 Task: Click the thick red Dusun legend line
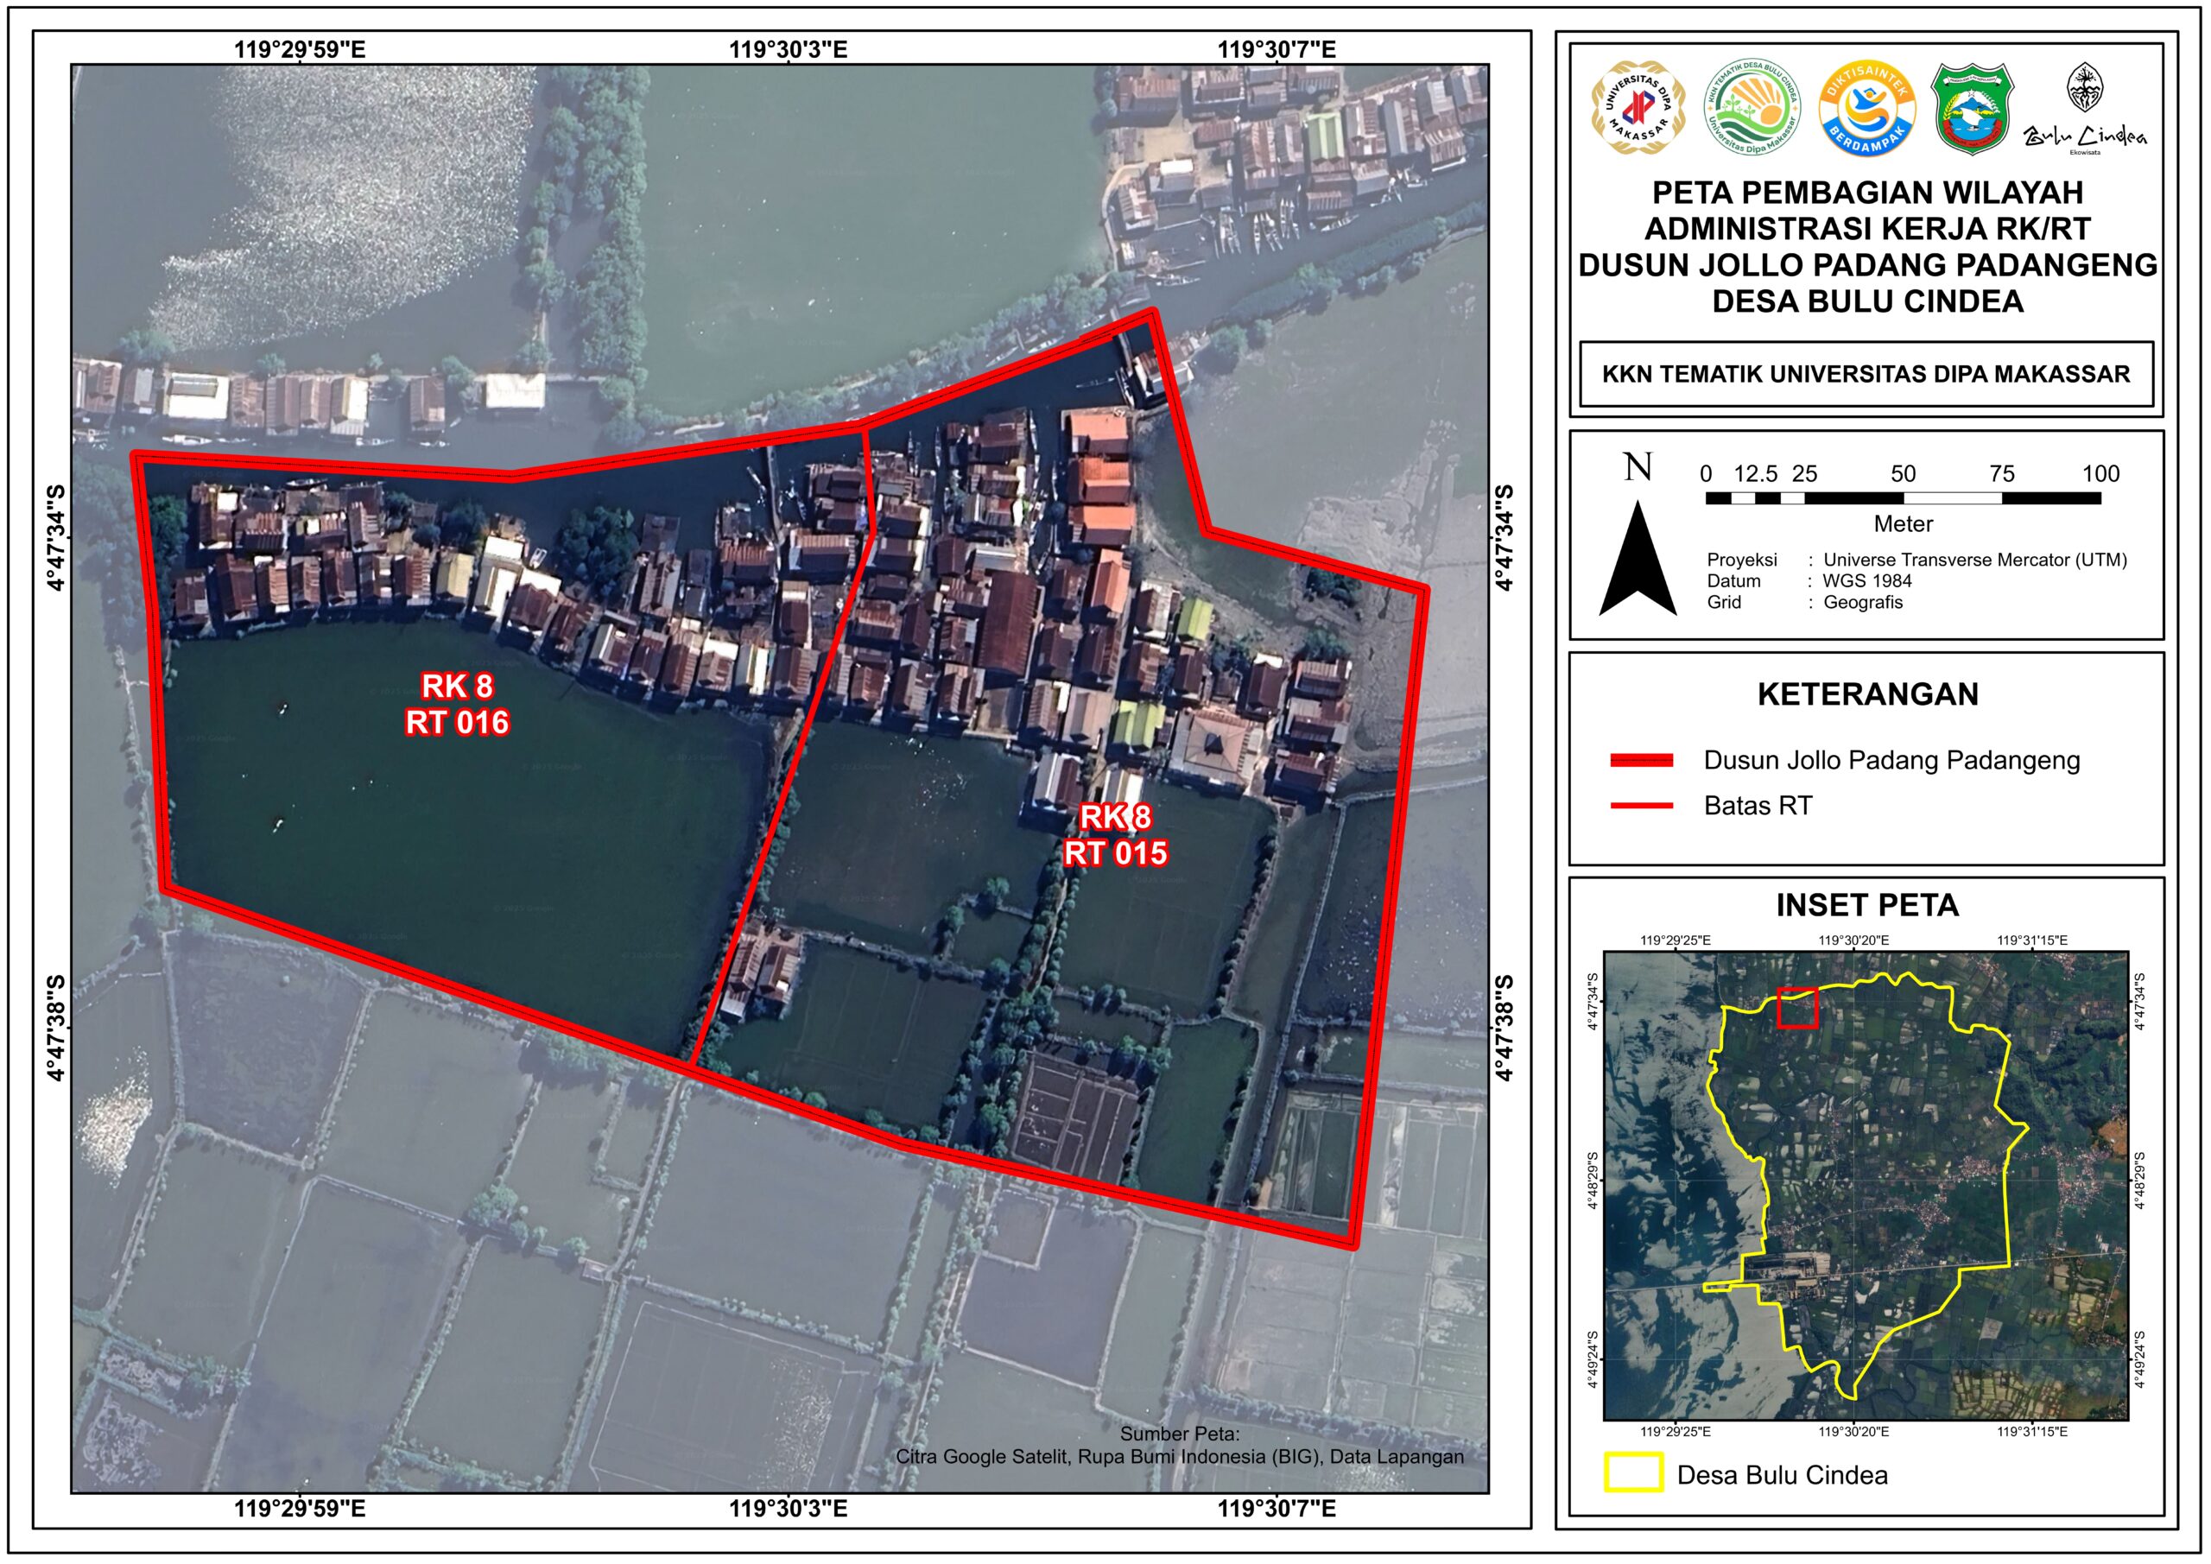point(1642,761)
